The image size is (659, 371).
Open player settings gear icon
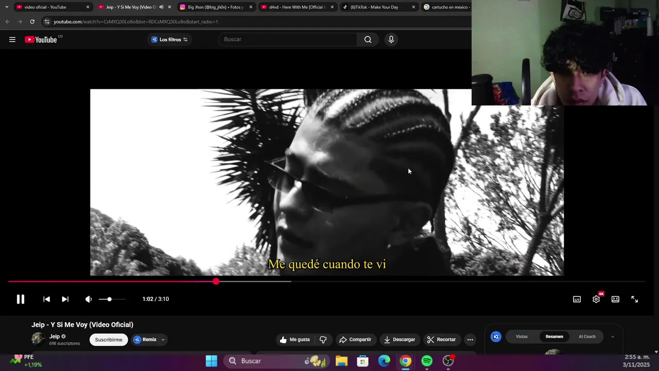pos(596,299)
